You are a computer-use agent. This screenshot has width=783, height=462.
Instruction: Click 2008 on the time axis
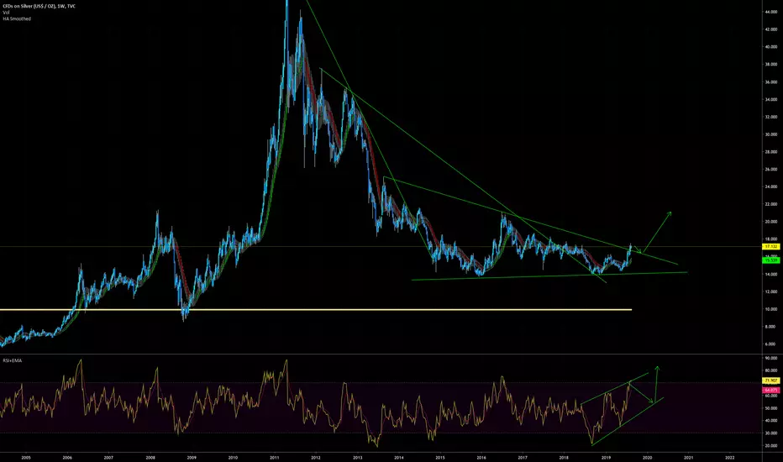pyautogui.click(x=150, y=457)
